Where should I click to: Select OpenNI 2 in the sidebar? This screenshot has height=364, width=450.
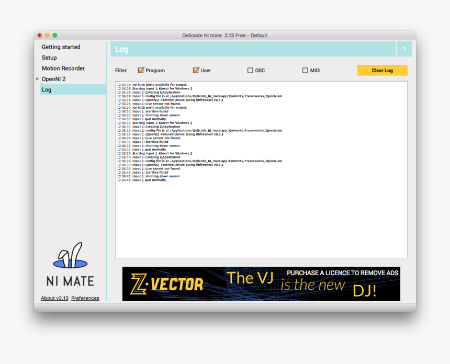[54, 79]
